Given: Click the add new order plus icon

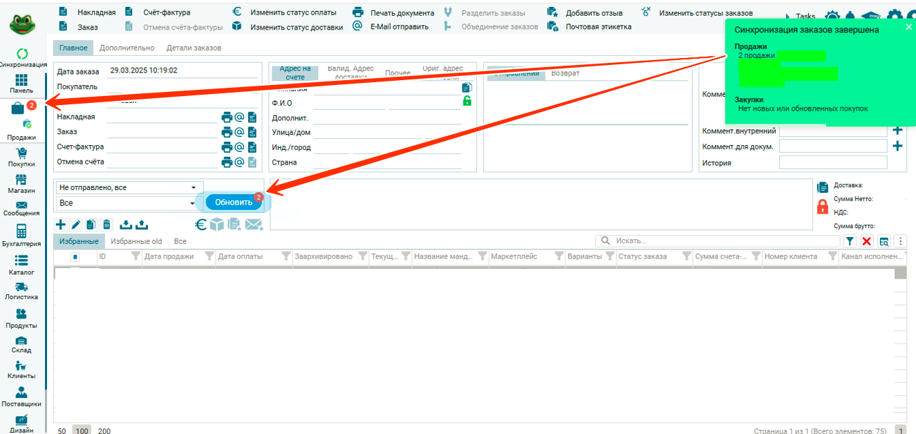Looking at the screenshot, I should tap(61, 224).
